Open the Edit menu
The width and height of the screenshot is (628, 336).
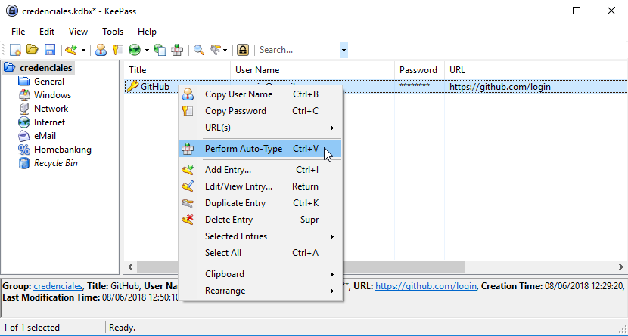pos(47,32)
